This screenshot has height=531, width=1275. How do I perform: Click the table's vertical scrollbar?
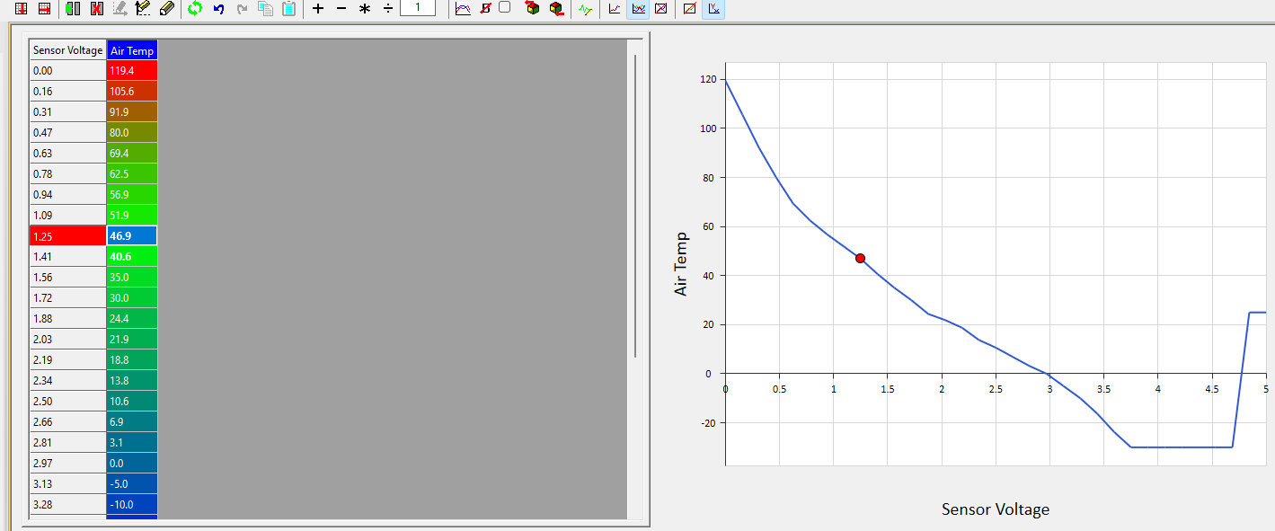click(635, 206)
